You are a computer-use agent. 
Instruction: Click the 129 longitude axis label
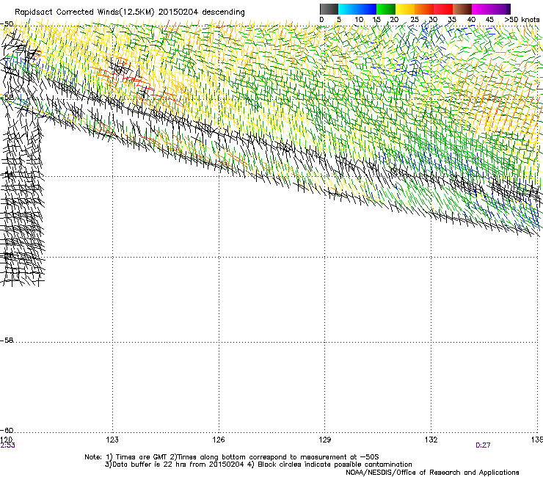(x=325, y=440)
